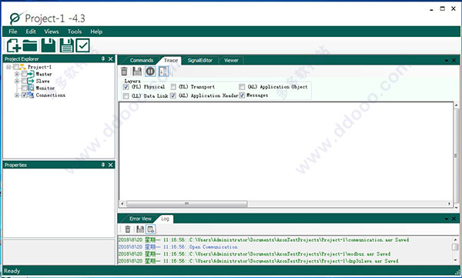The height and width of the screenshot is (278, 462).
Task: Uncheck the Messages checkbox
Action: click(242, 95)
